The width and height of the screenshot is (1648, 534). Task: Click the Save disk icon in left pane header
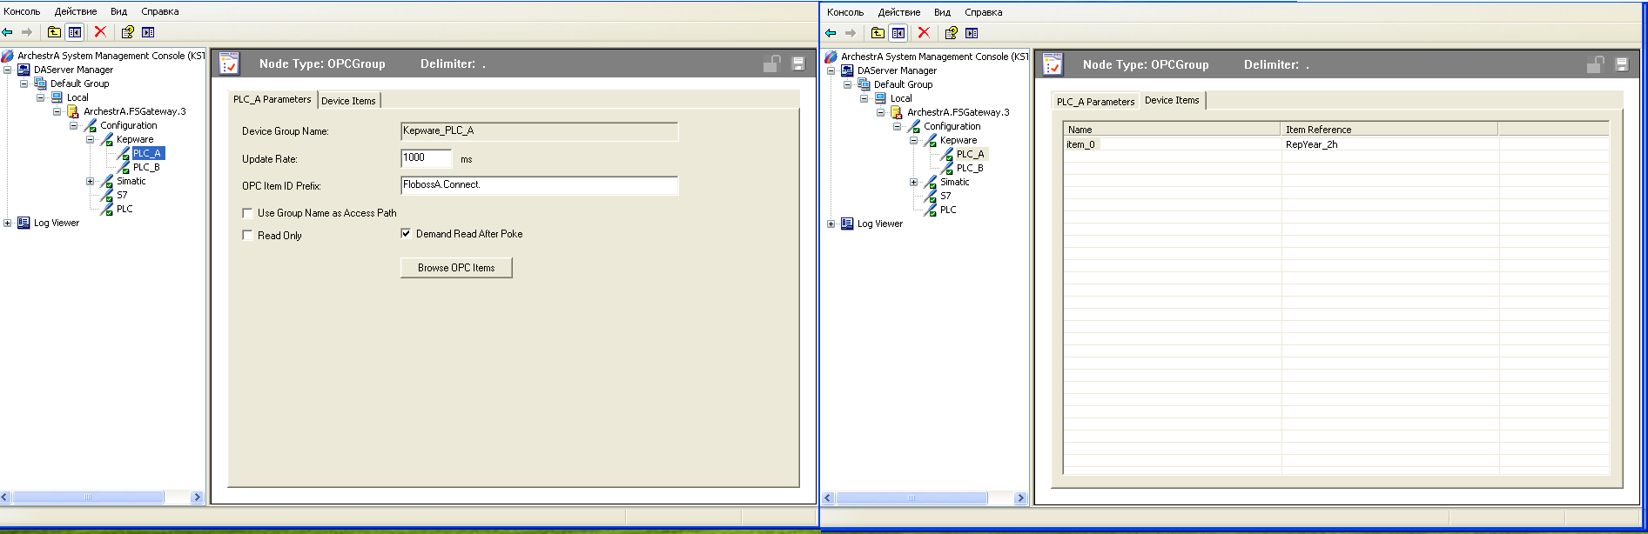pos(797,63)
